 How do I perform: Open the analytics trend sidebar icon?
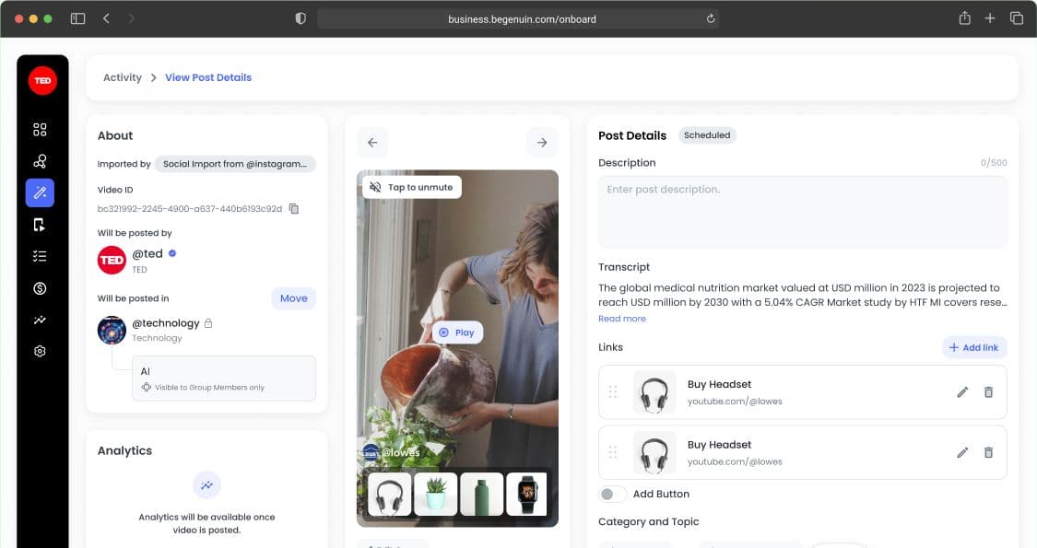tap(40, 320)
